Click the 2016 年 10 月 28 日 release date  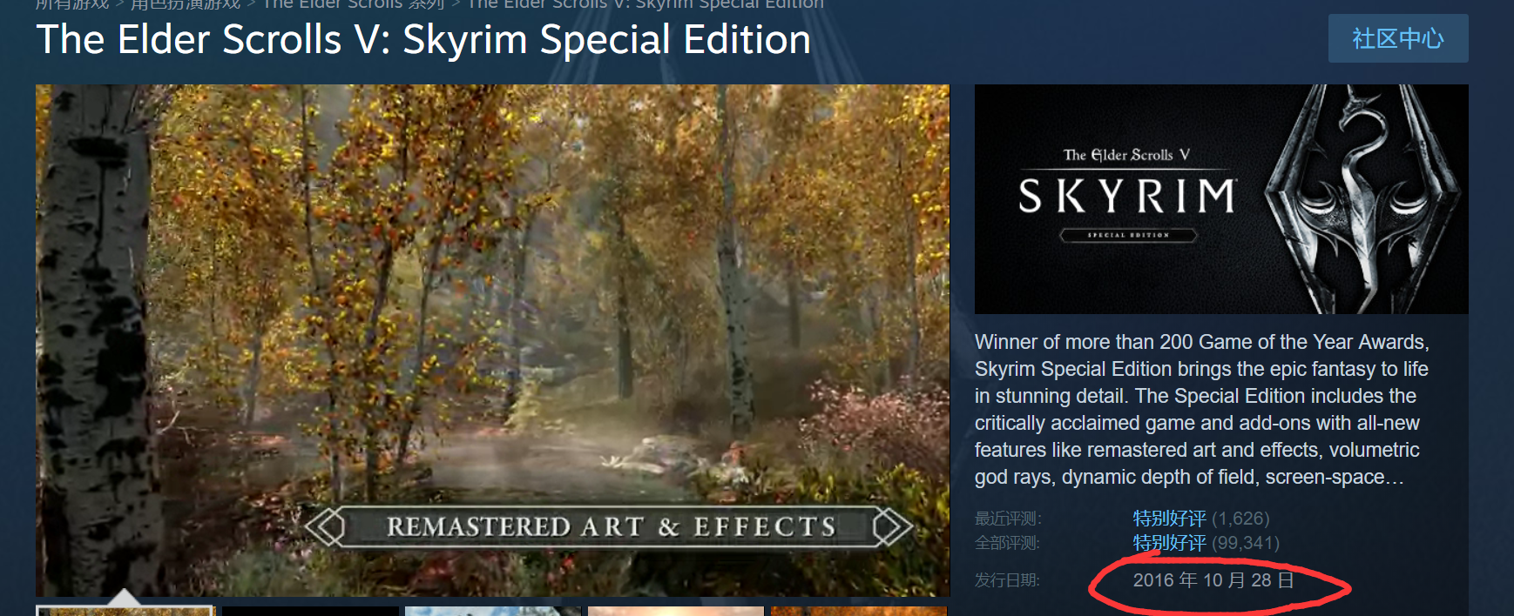click(x=1213, y=580)
